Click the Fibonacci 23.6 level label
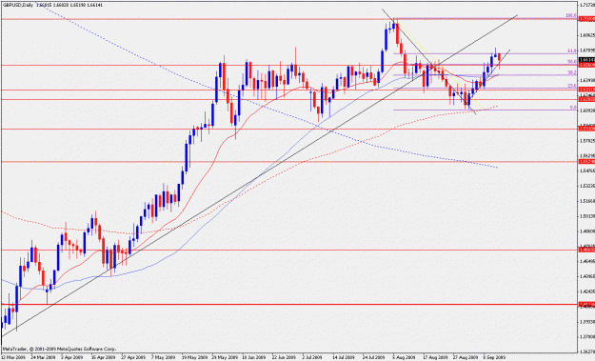Image resolution: width=595 pixels, height=361 pixels. pyautogui.click(x=572, y=86)
